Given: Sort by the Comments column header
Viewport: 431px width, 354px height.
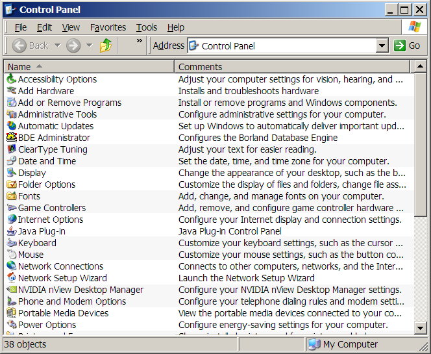Looking at the screenshot, I should pos(292,67).
